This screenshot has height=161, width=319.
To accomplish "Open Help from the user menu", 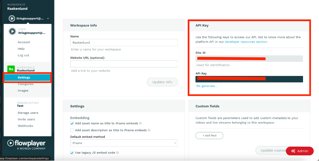I will (21, 49).
